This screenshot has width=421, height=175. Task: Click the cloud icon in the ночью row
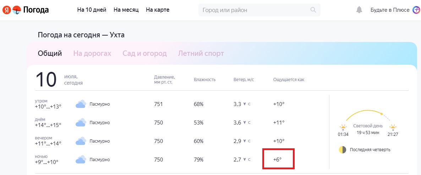[81, 160]
